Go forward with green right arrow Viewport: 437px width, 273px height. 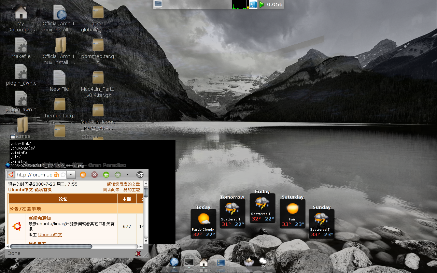(118, 175)
